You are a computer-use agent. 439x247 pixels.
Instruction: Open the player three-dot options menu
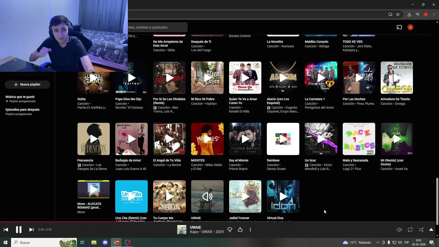(x=250, y=230)
